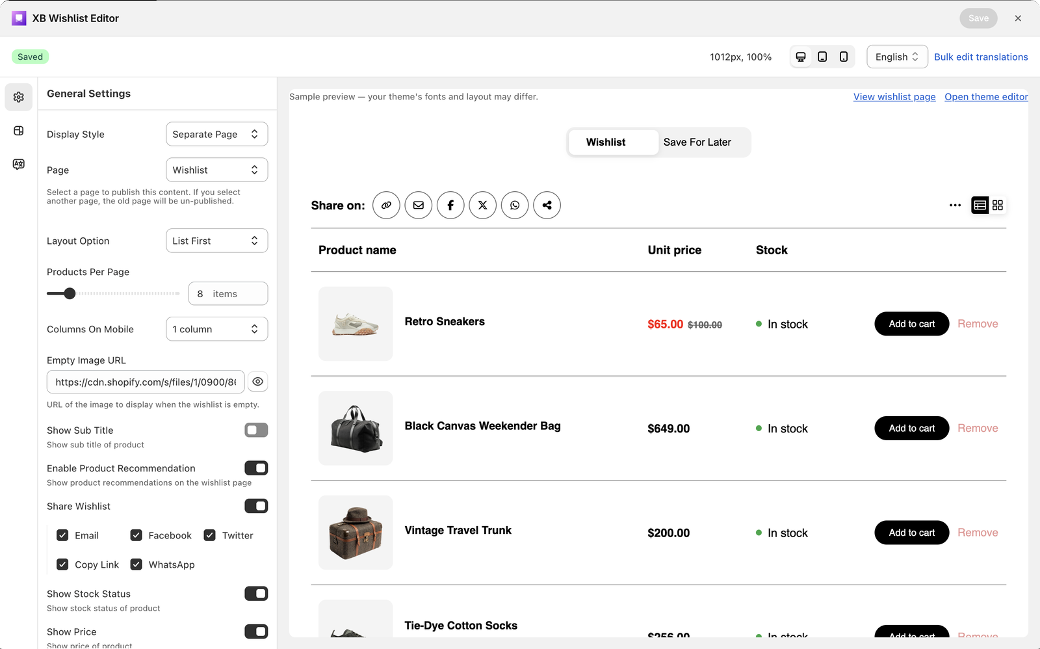Click the Products Per Page slider handle
1040x649 pixels.
(x=70, y=293)
